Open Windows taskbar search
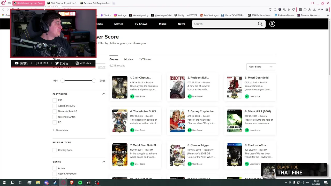Image resolution: width=331 pixels, height=186 pixels. pos(12,183)
